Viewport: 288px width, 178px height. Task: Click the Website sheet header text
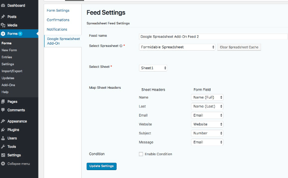pos(145,124)
